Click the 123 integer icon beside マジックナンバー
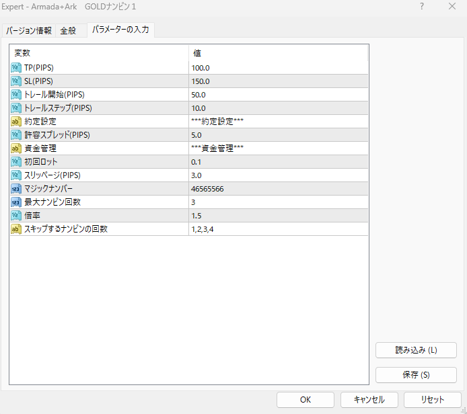467x414 pixels. click(x=16, y=189)
